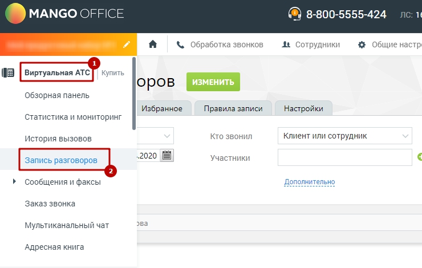Click the Virtual ATS phone device icon
This screenshot has height=268, width=422.
point(8,73)
